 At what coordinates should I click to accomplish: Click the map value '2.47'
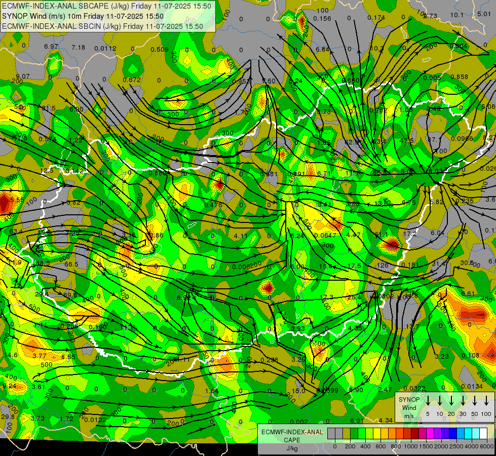[385, 389]
